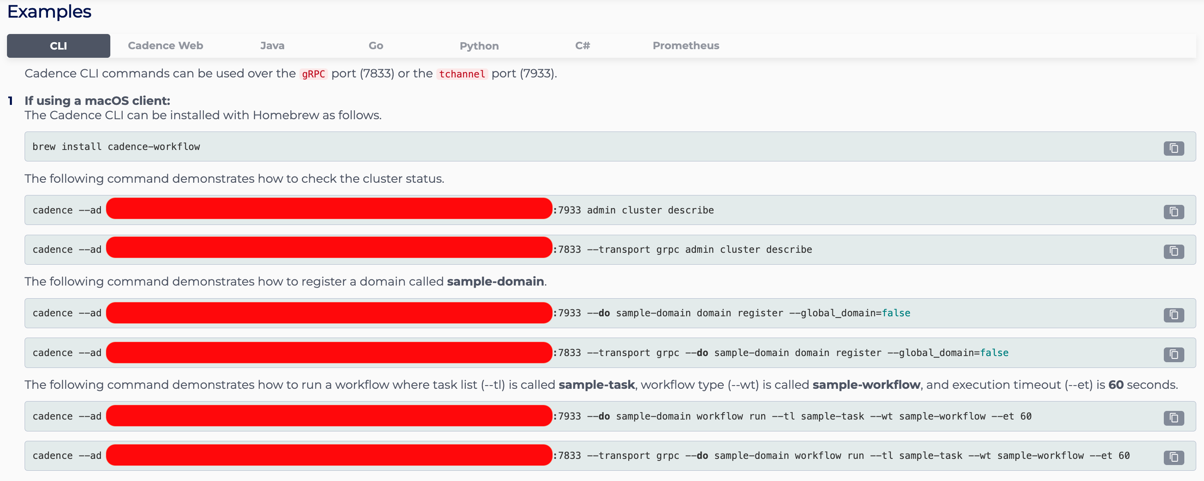The width and height of the screenshot is (1204, 481).
Task: Copy the brew install cadence-workflow command
Action: (1173, 148)
